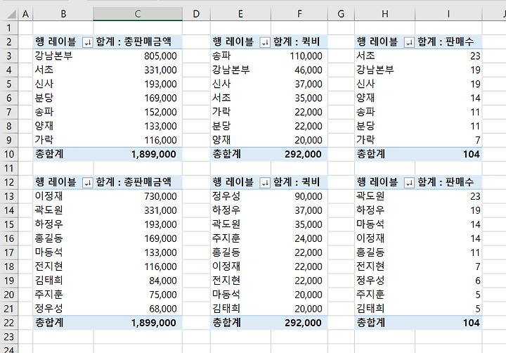Select column D header
Screen dimensions: 506x353
196,14
